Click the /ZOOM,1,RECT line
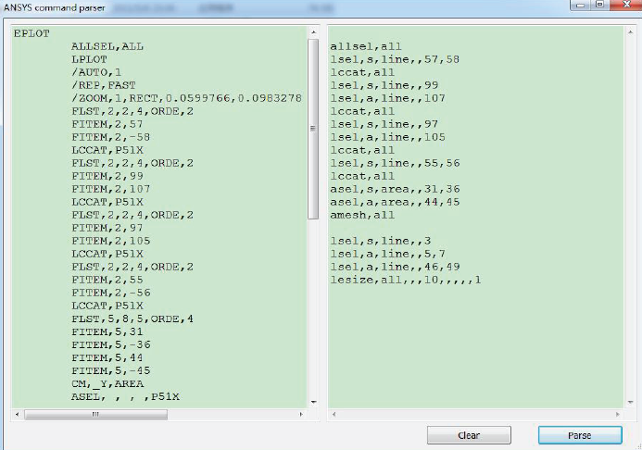The image size is (642, 450). click(187, 98)
